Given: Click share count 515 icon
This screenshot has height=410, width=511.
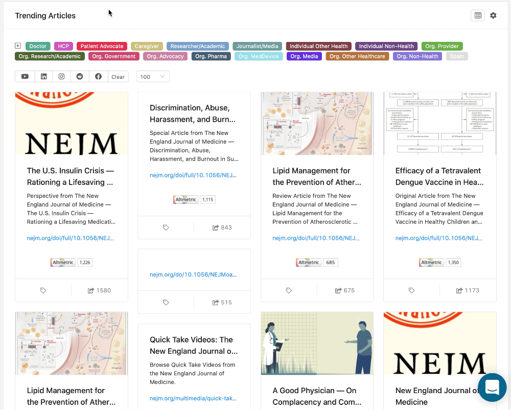Looking at the screenshot, I should 222,303.
